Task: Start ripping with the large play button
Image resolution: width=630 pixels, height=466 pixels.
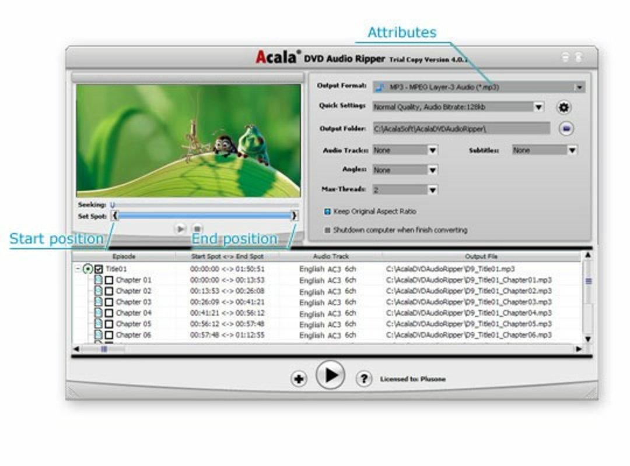Action: [330, 375]
